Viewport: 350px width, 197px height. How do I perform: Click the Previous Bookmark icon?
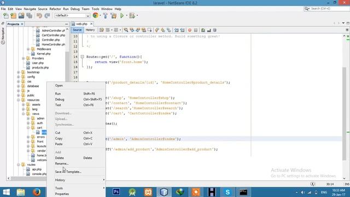[157, 30]
